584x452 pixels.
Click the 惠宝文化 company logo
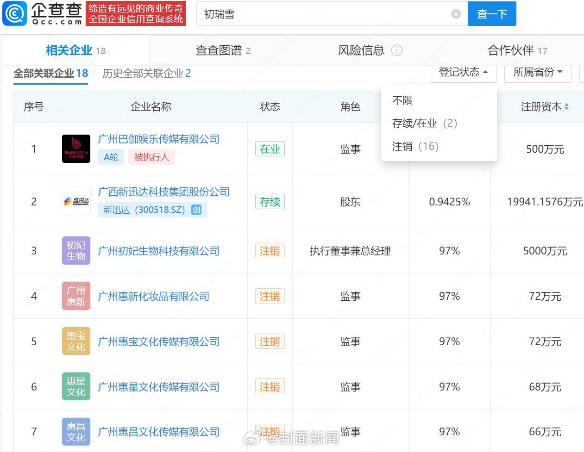tap(75, 341)
